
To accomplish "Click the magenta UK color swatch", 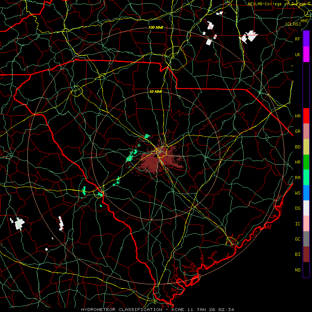I will (x=306, y=54).
